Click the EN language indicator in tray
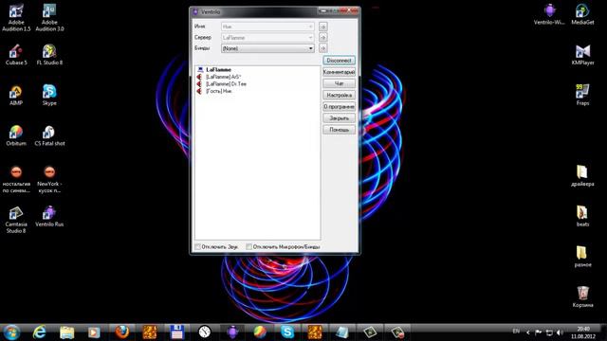 pos(516,332)
